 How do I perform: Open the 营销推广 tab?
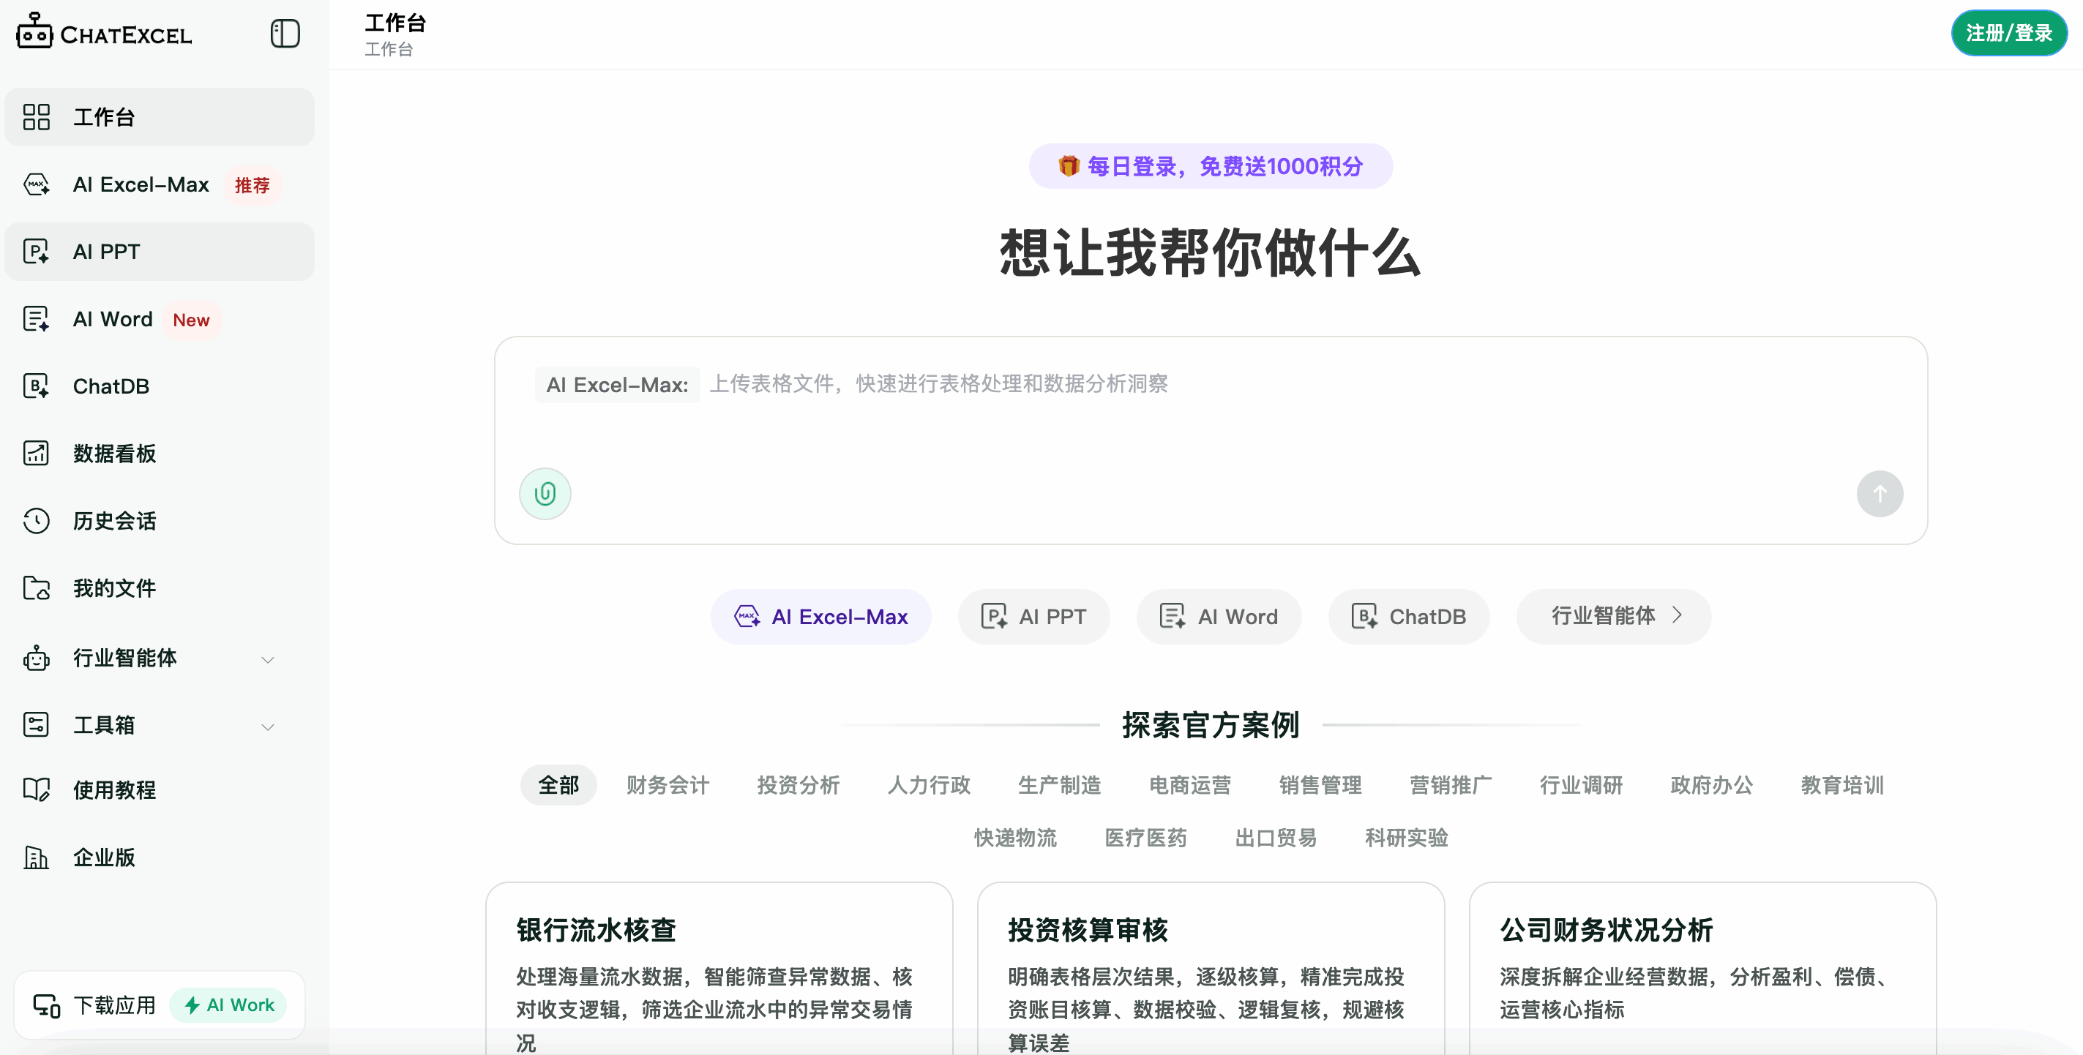(x=1451, y=785)
